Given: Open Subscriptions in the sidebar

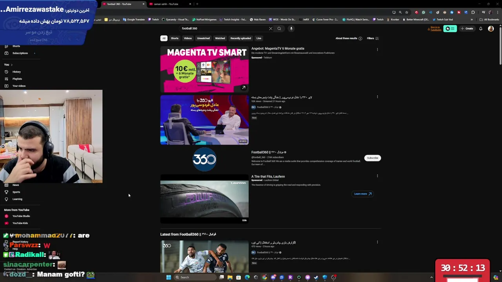Looking at the screenshot, I should [20, 53].
